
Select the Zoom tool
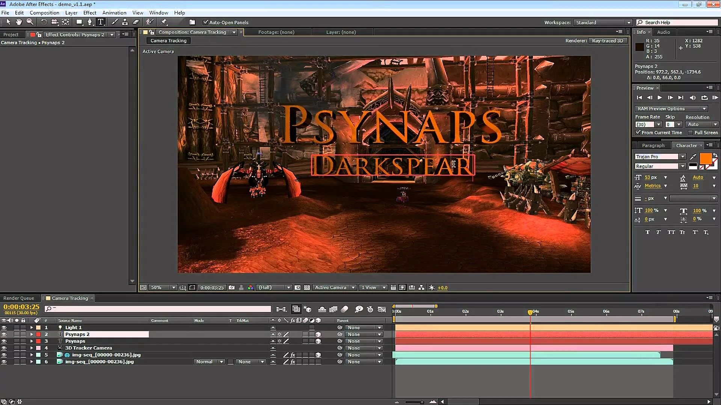(30, 22)
